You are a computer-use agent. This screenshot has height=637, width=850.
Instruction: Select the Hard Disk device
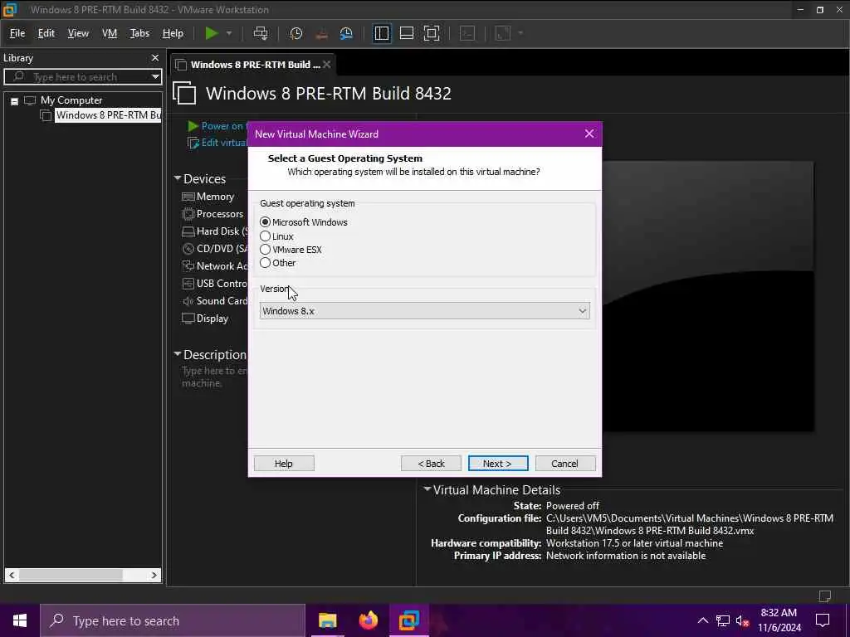[x=215, y=231]
